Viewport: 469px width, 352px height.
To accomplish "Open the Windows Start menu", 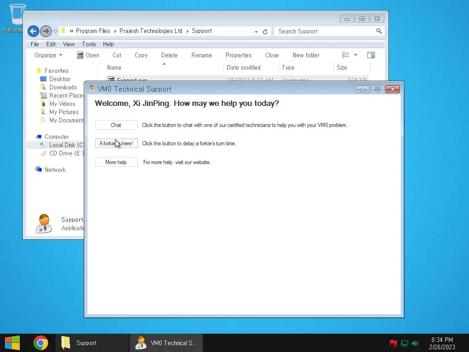I will coord(12,343).
